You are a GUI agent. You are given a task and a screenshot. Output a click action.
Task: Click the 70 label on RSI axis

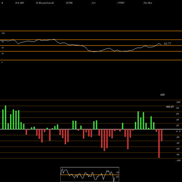[3, 42]
